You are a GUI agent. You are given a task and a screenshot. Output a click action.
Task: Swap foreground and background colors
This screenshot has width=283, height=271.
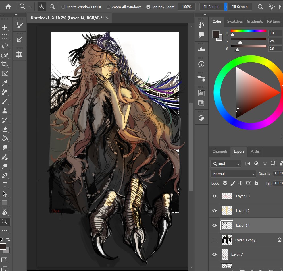click(x=8, y=239)
